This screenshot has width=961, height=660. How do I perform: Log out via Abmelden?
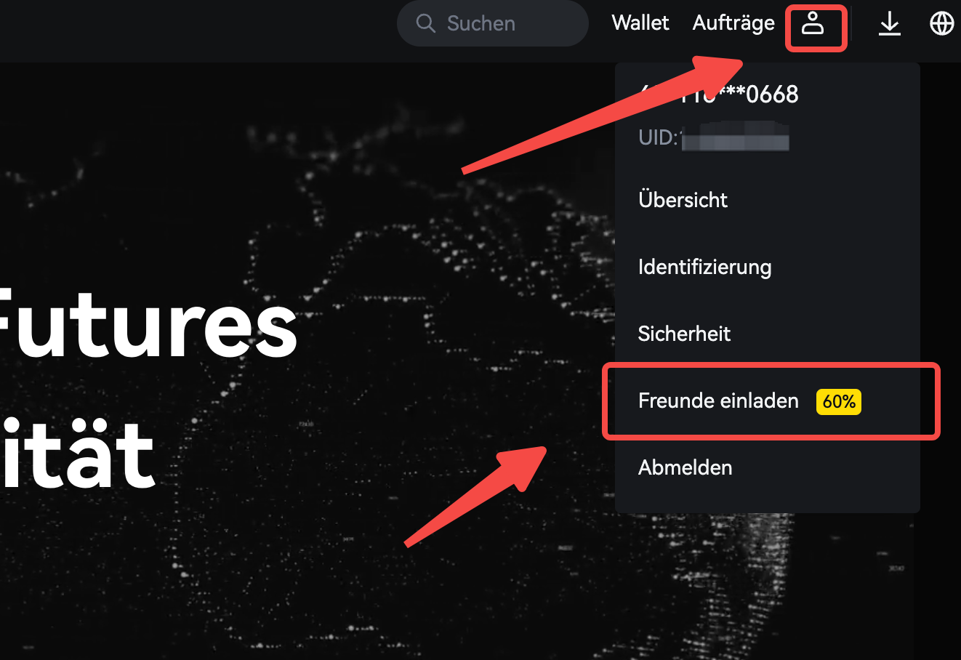[685, 467]
